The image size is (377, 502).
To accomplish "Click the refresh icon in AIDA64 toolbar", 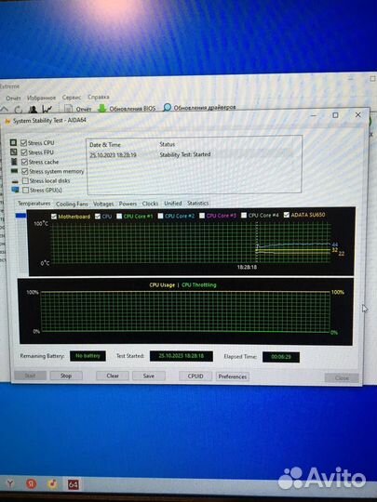I will pos(19,110).
